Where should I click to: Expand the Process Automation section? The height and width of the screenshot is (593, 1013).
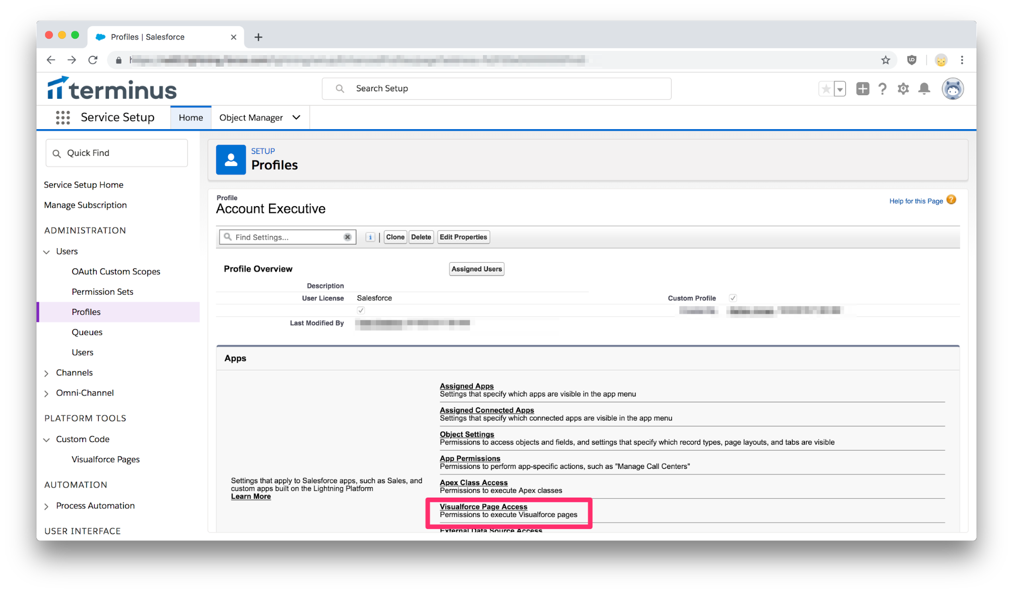click(x=47, y=506)
